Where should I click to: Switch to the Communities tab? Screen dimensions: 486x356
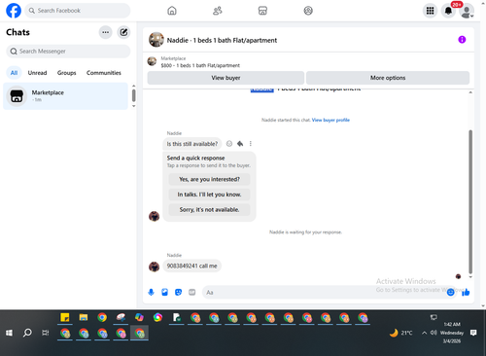pos(104,73)
